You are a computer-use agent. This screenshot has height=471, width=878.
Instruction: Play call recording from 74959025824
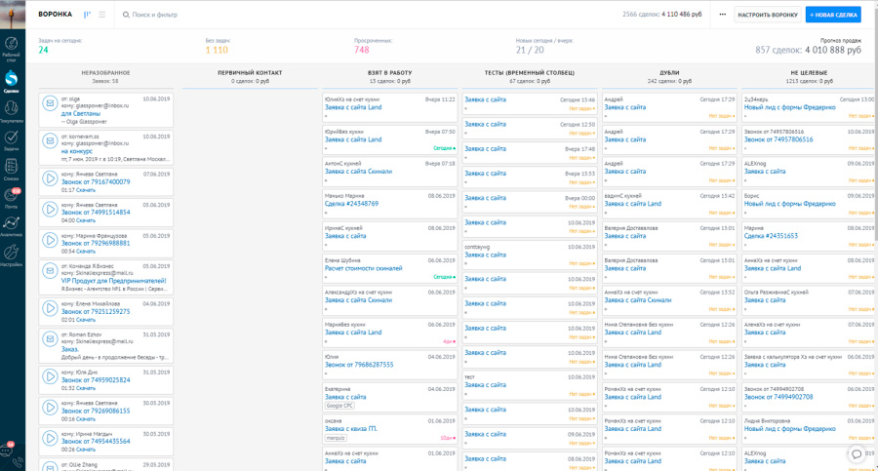point(50,376)
